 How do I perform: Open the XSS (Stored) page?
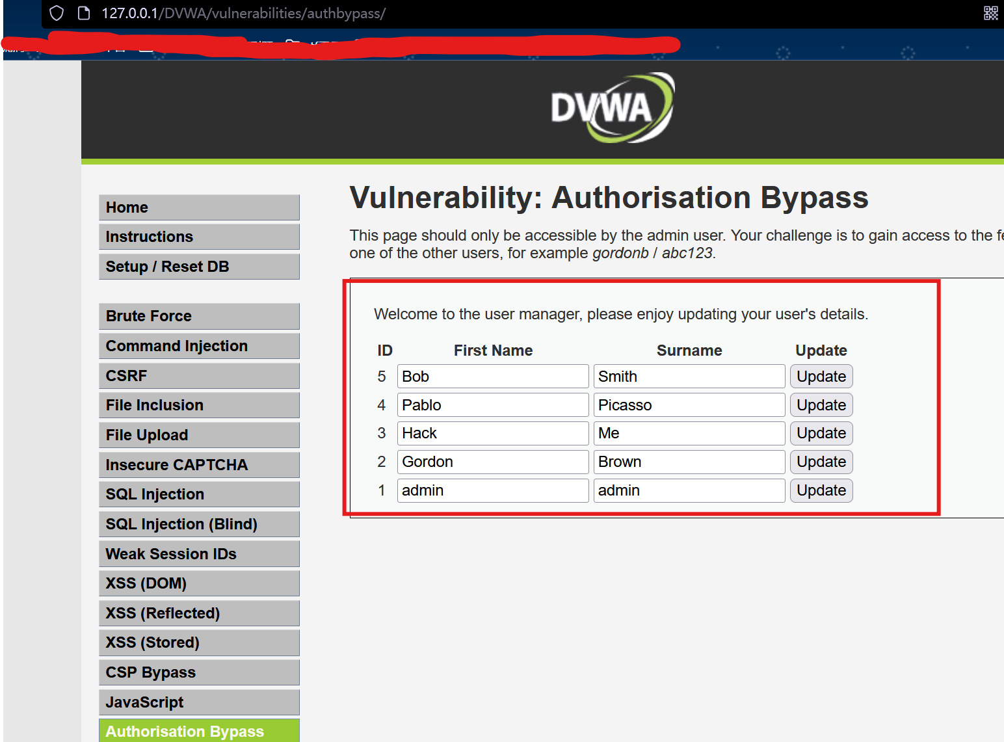pyautogui.click(x=199, y=643)
